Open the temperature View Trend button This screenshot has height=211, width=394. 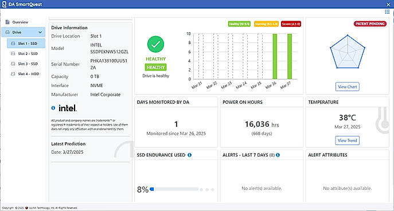click(x=348, y=140)
